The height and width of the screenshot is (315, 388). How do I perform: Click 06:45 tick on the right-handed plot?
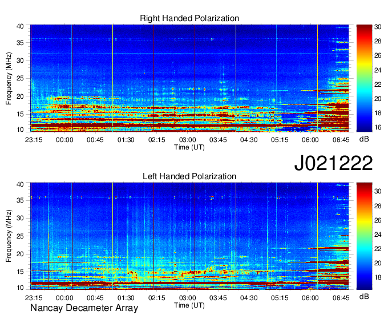click(x=341, y=140)
